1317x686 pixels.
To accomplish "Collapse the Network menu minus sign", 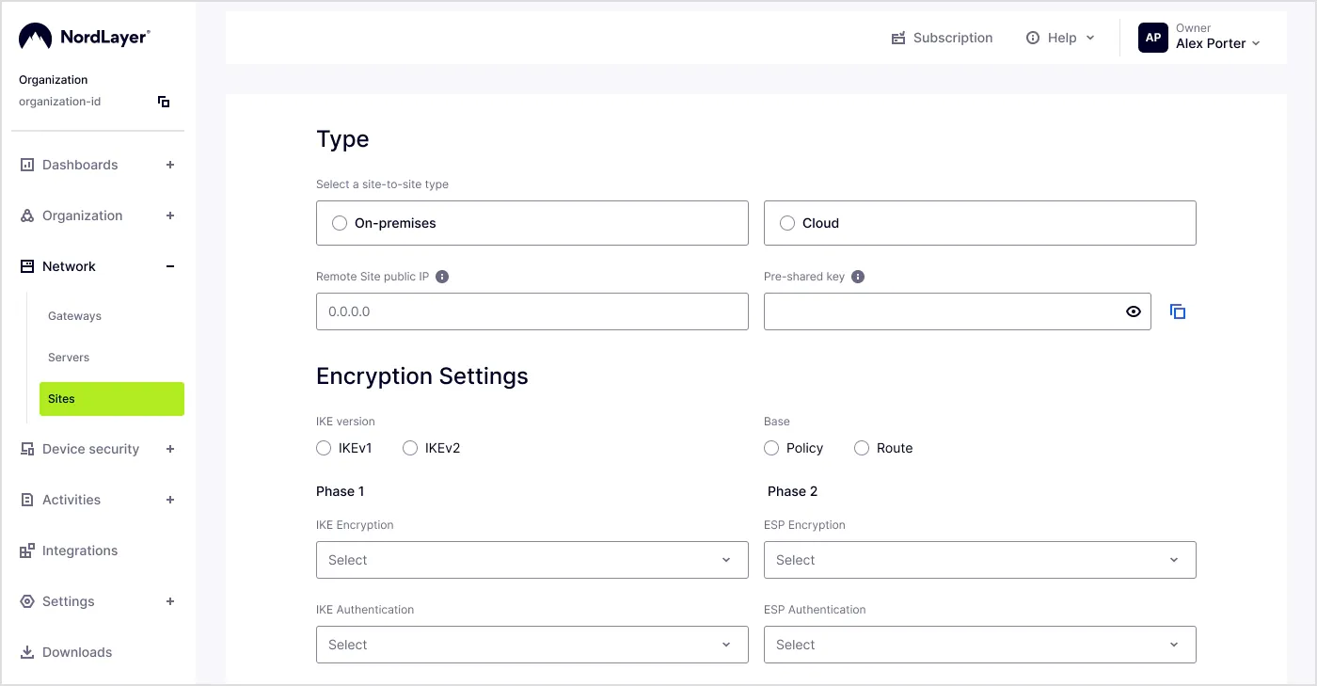I will tap(170, 266).
